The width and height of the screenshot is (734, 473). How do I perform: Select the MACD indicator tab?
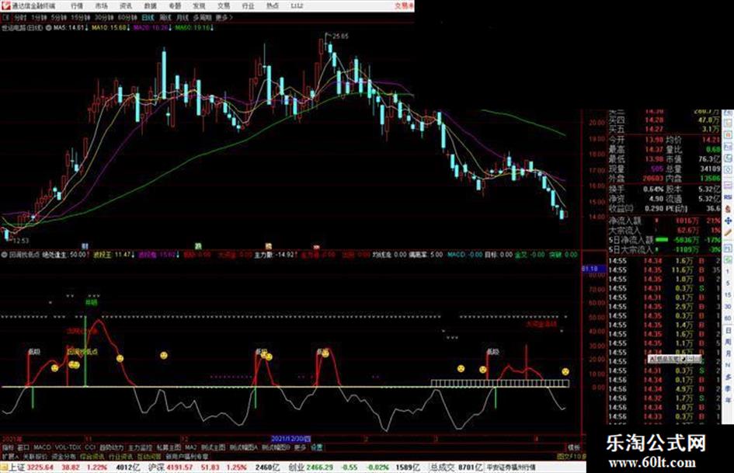coord(42,447)
